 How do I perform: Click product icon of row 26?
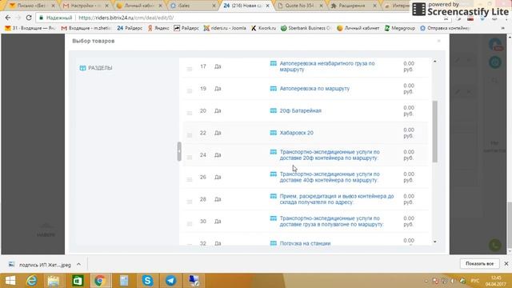coord(274,174)
